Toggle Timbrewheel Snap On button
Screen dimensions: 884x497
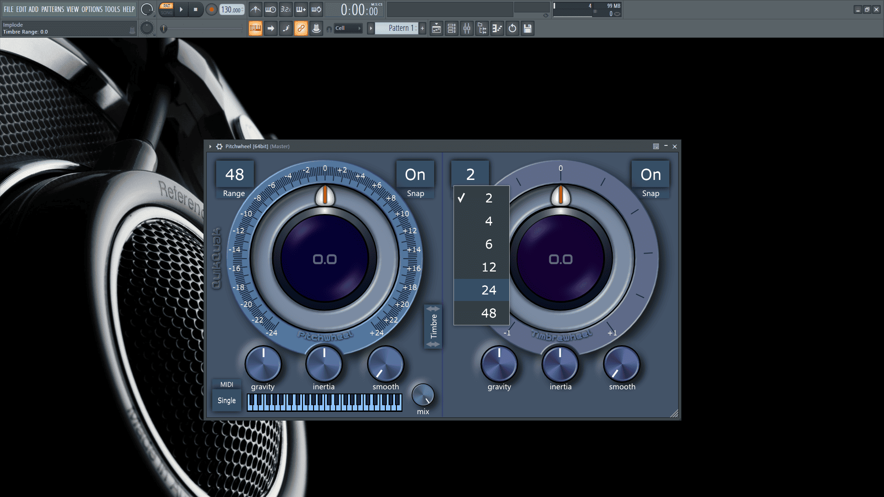tap(651, 174)
